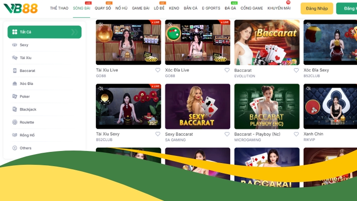
Task: Go to Nổ Hũ section
Action: (121, 8)
